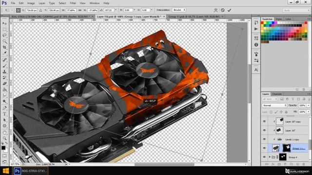The height and width of the screenshot is (175, 312).
Task: Hide the Levels 1 copy adjustment layer
Action: 264,139
